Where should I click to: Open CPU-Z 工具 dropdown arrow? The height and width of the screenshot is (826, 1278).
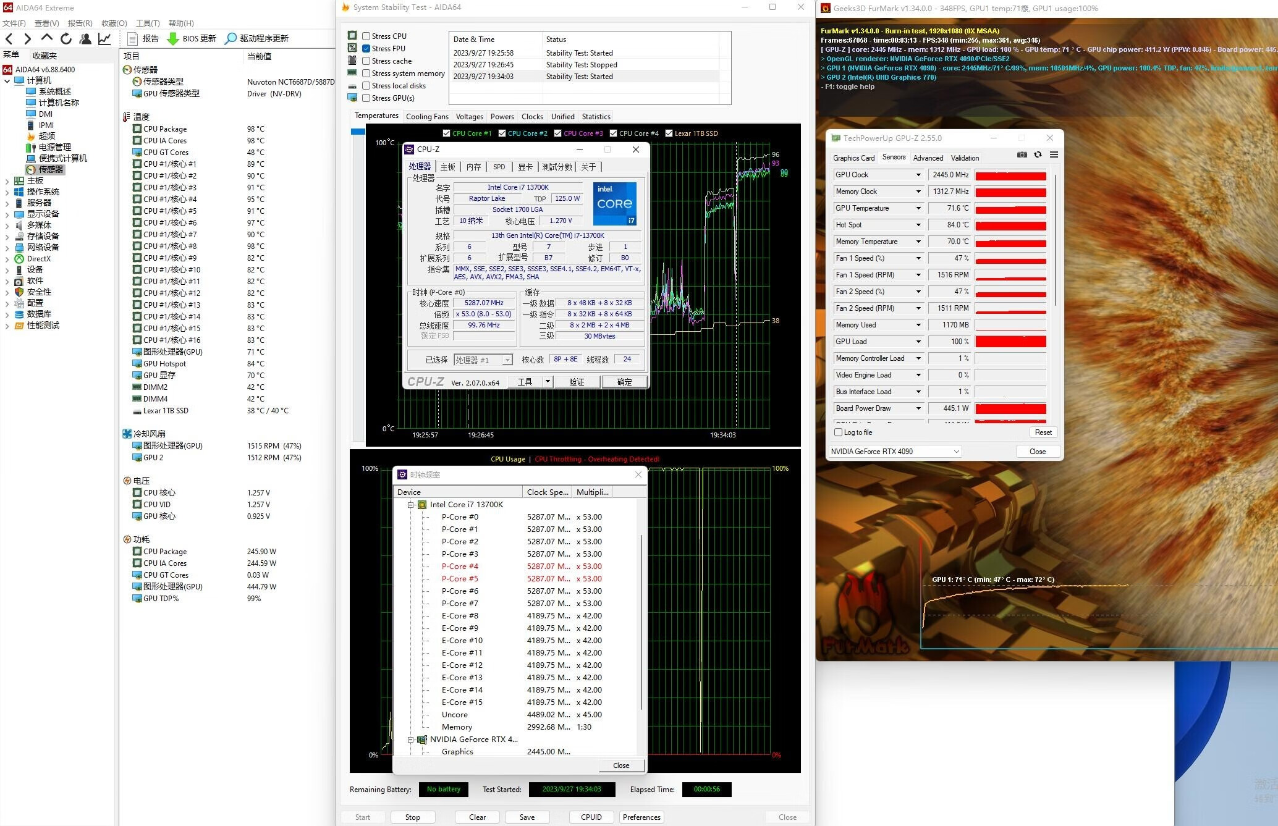547,382
